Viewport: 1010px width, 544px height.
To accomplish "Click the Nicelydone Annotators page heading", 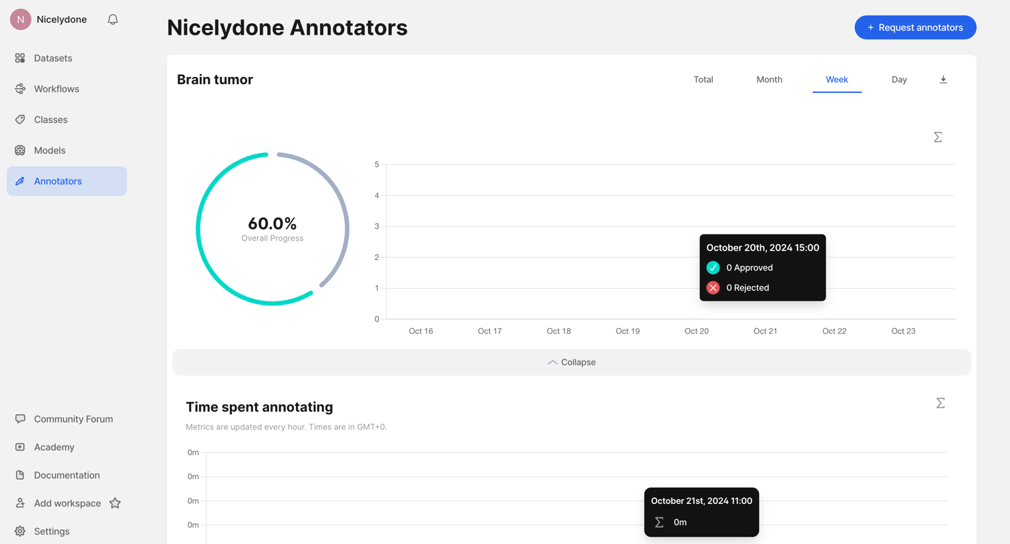I will 287,27.
